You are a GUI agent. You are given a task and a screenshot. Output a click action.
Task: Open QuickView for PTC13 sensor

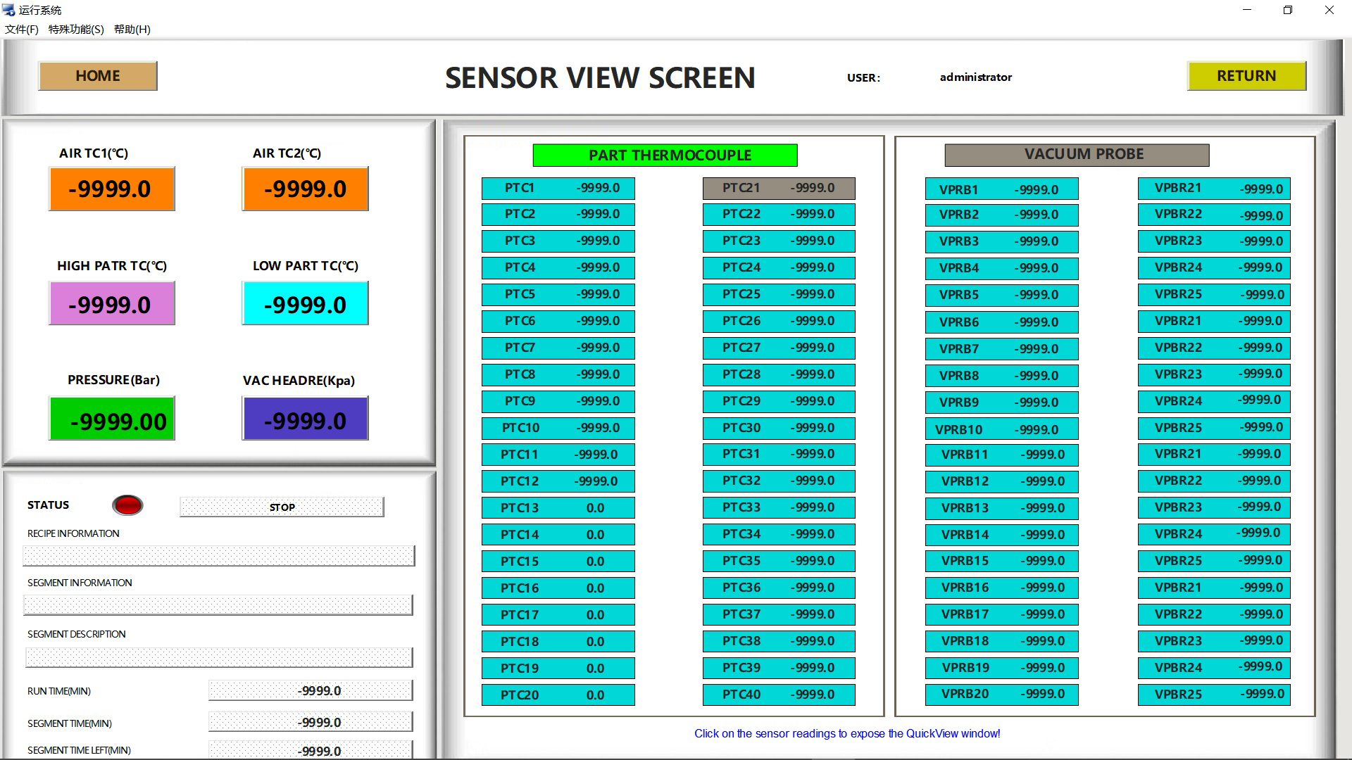558,507
